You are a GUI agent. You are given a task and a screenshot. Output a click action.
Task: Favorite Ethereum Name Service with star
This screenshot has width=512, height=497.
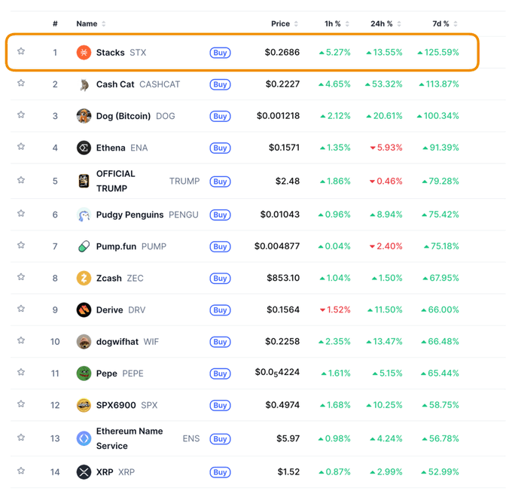[x=21, y=438]
